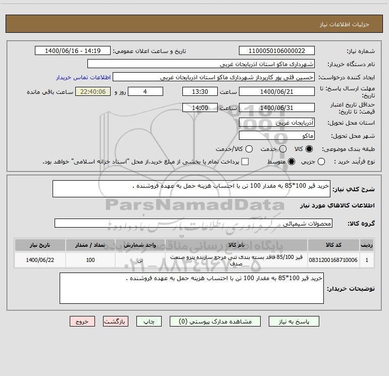The image size is (389, 376).
Task: Click the توضیحات خریدار text area
Action: [191, 288]
